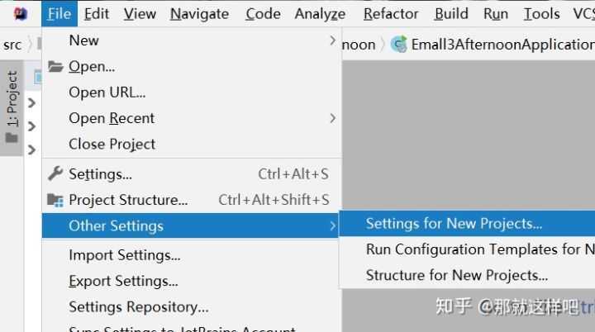Expand the third project tree node chevron

coord(32,150)
